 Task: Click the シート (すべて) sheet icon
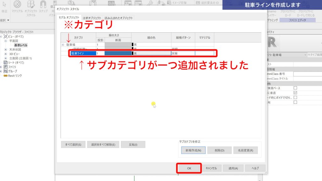[x=6, y=63]
